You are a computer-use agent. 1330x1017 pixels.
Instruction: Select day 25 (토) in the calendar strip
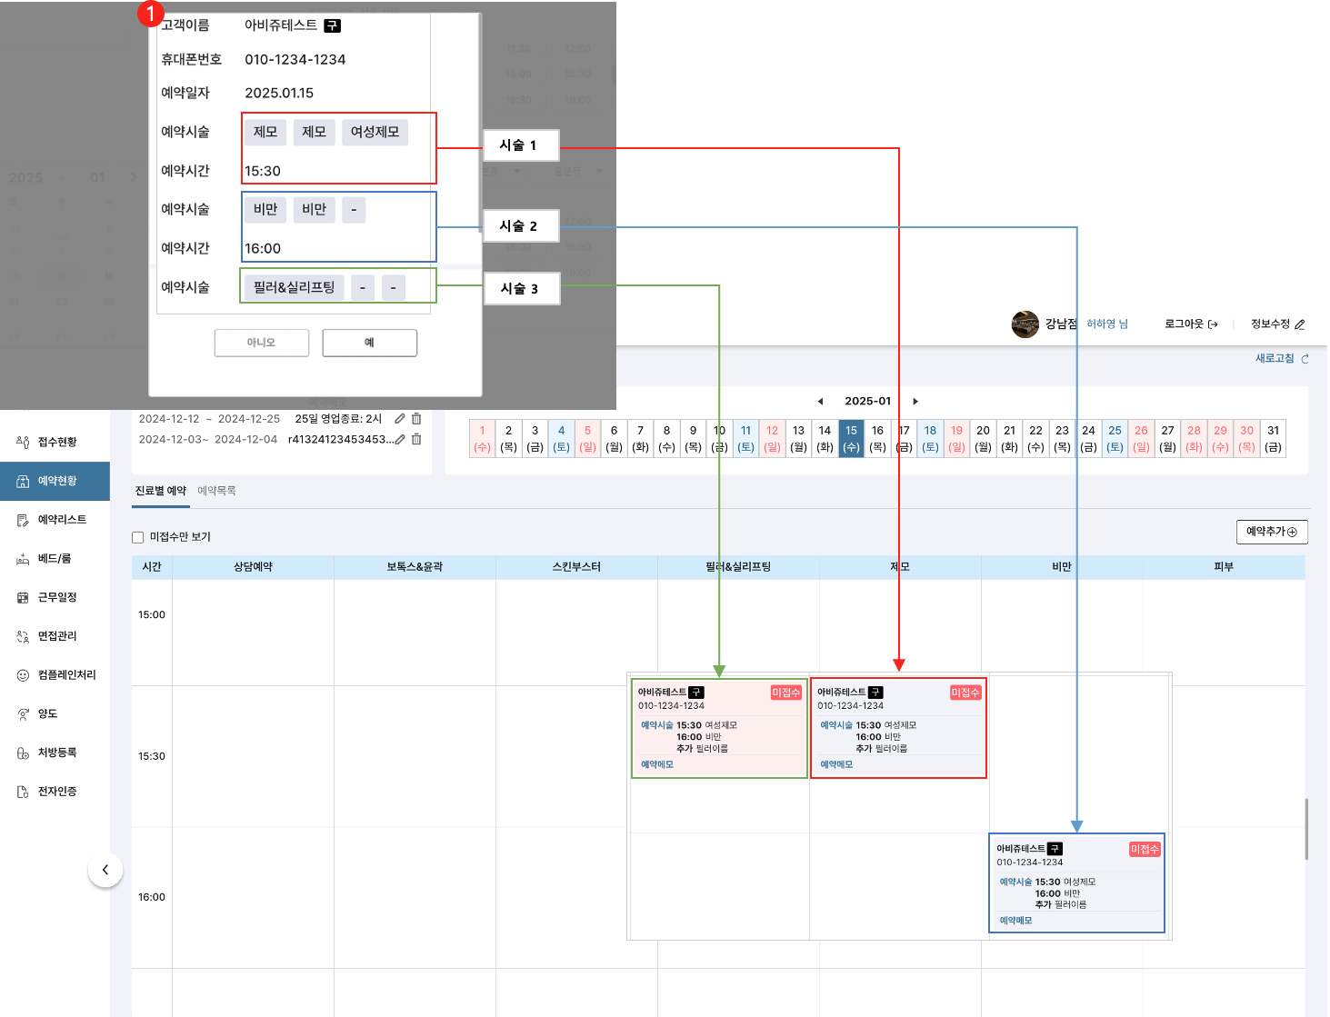pyautogui.click(x=1115, y=438)
